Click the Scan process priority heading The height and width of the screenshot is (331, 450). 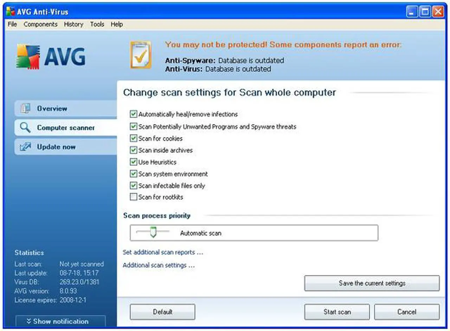click(157, 216)
